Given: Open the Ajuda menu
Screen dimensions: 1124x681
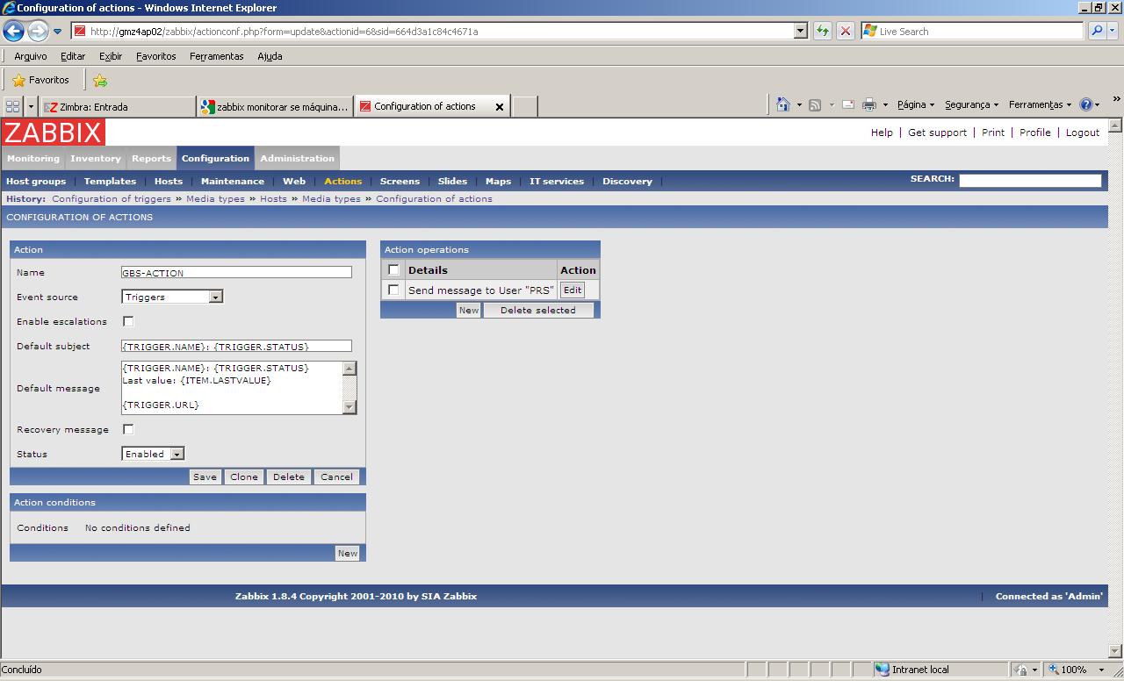Looking at the screenshot, I should (x=270, y=56).
